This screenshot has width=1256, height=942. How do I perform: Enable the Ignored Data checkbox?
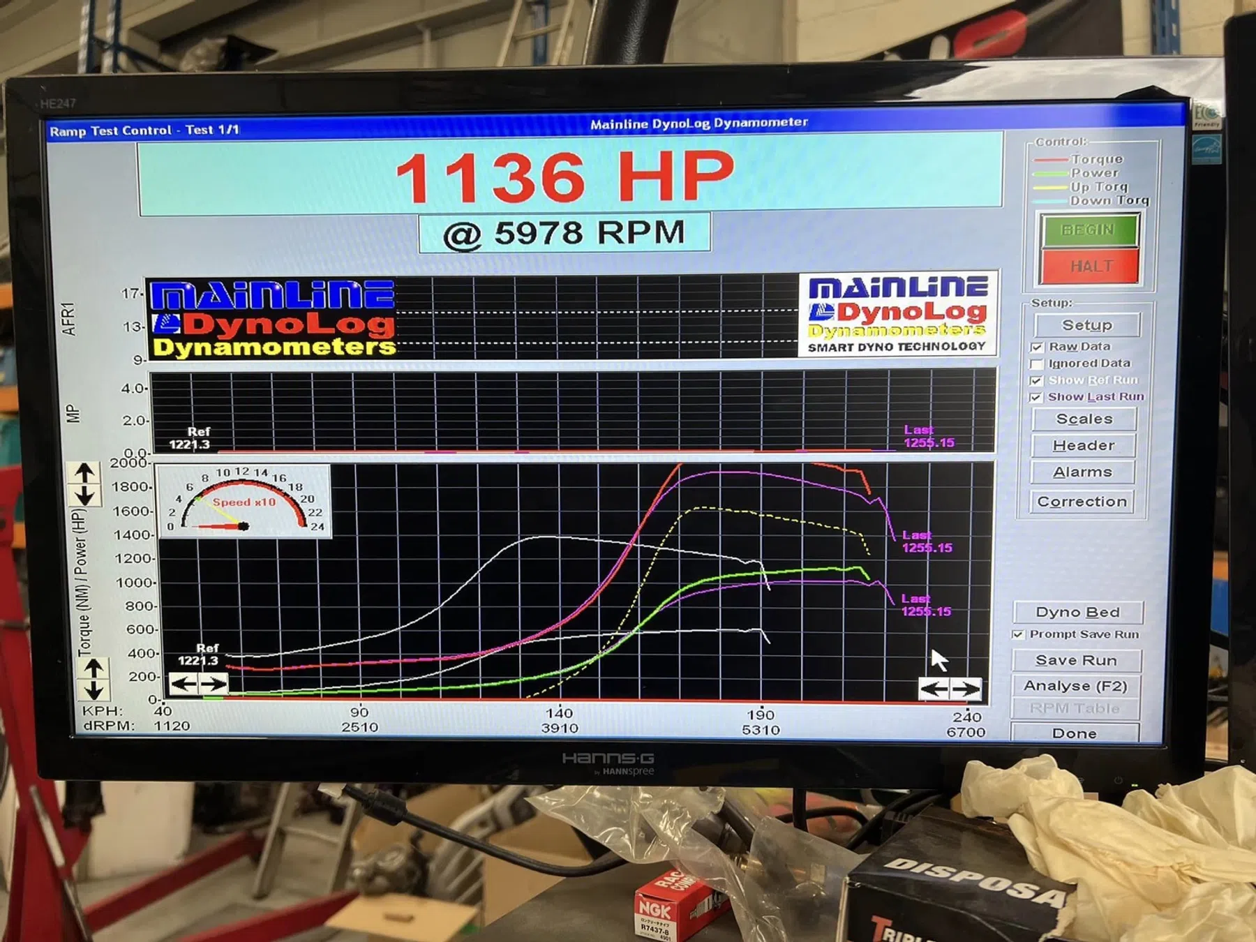pyautogui.click(x=1037, y=364)
